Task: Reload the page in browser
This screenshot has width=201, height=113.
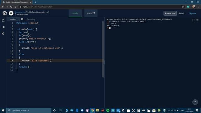Action: tap(11, 7)
